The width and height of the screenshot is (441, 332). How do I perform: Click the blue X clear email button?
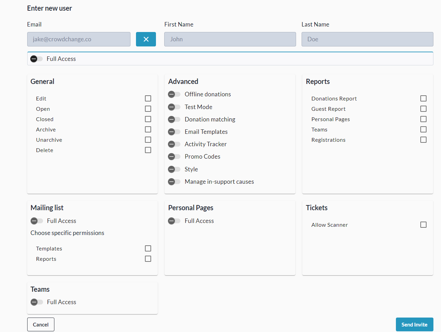[x=146, y=39]
